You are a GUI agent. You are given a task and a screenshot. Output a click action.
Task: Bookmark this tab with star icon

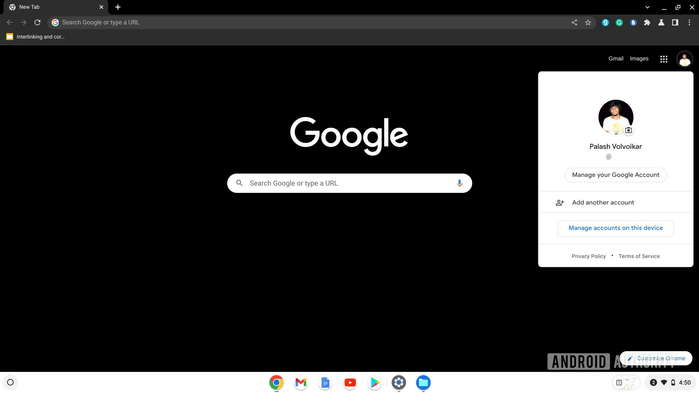coord(588,23)
